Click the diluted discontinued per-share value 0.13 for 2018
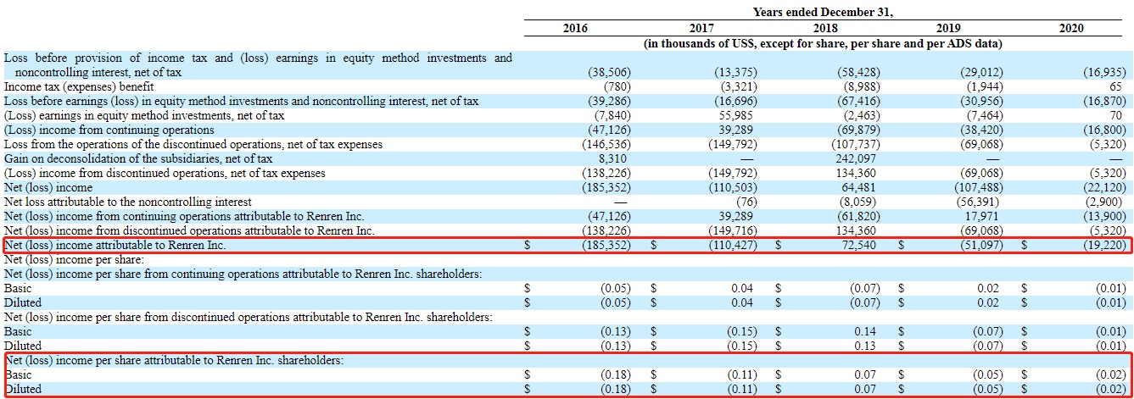The height and width of the screenshot is (399, 1134). [x=865, y=346]
